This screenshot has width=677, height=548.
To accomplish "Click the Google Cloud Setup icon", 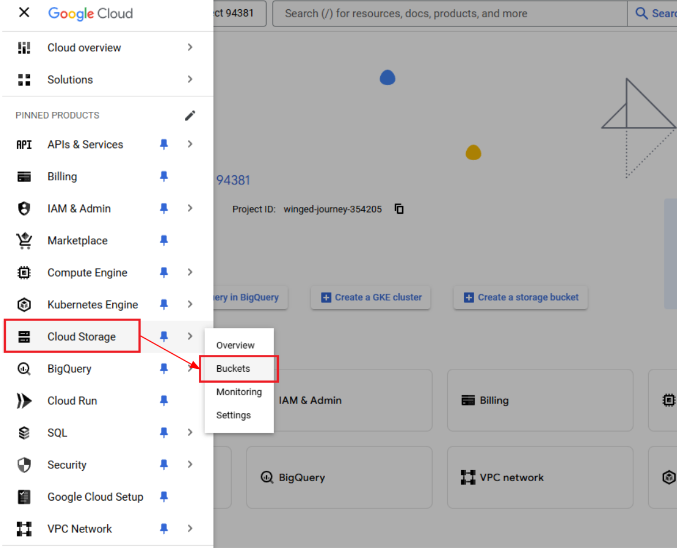I will coord(24,497).
